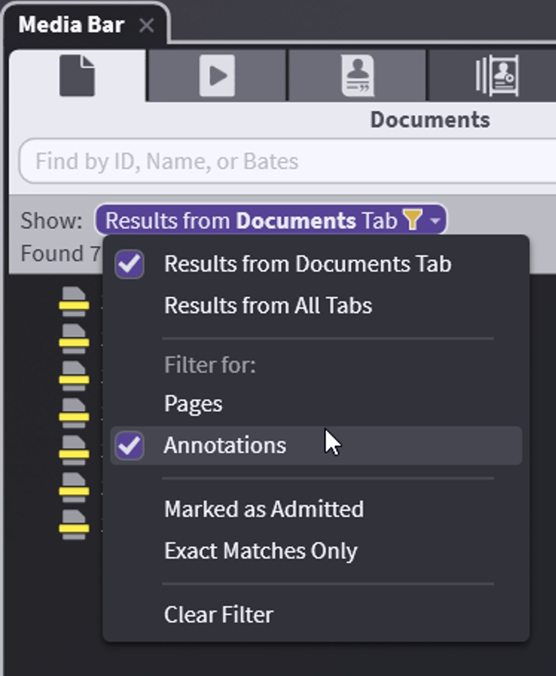
Task: Uncheck the Annotations filter checkbox
Action: [x=129, y=445]
